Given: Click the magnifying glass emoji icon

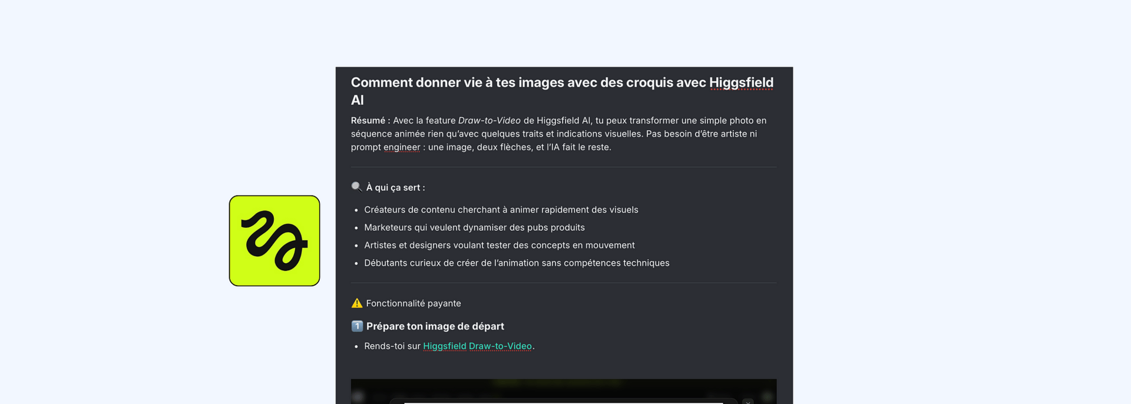Looking at the screenshot, I should click(x=356, y=187).
